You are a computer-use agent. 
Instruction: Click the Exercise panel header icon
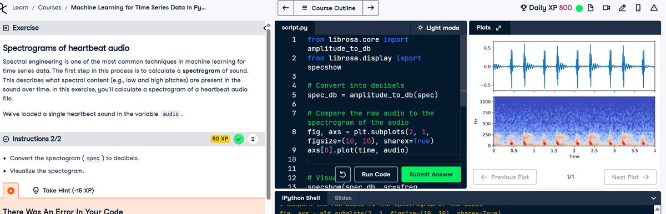tap(6, 28)
